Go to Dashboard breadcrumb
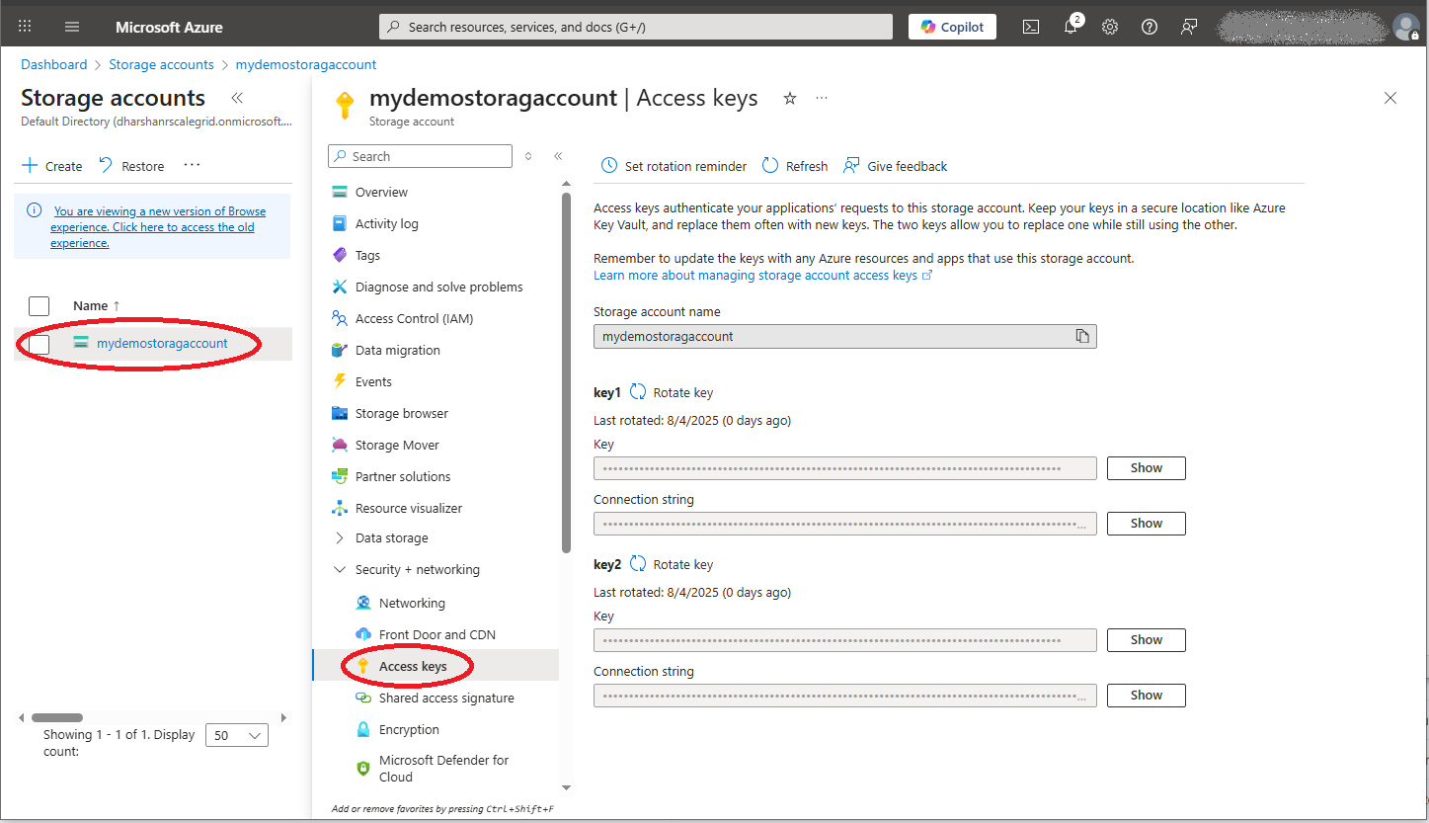1429x823 pixels. 54,64
